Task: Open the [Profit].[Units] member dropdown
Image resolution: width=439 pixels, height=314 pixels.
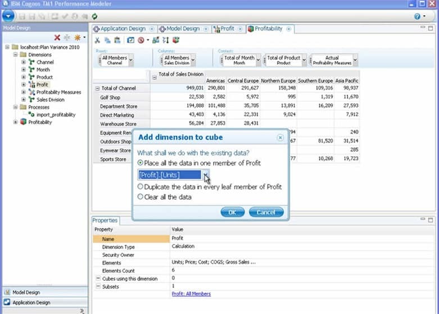Action: click(x=206, y=176)
